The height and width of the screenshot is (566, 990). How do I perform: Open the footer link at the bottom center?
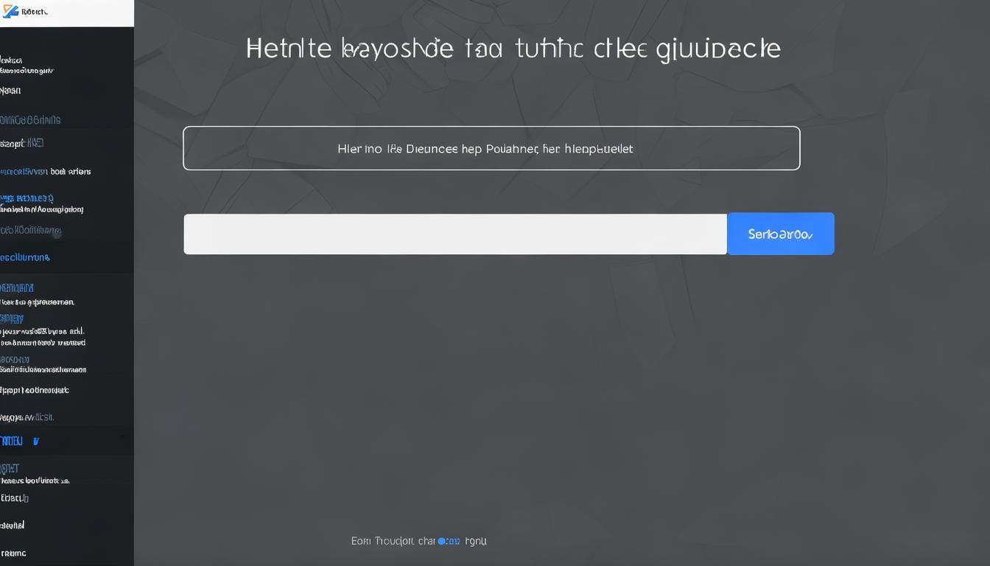click(x=418, y=541)
